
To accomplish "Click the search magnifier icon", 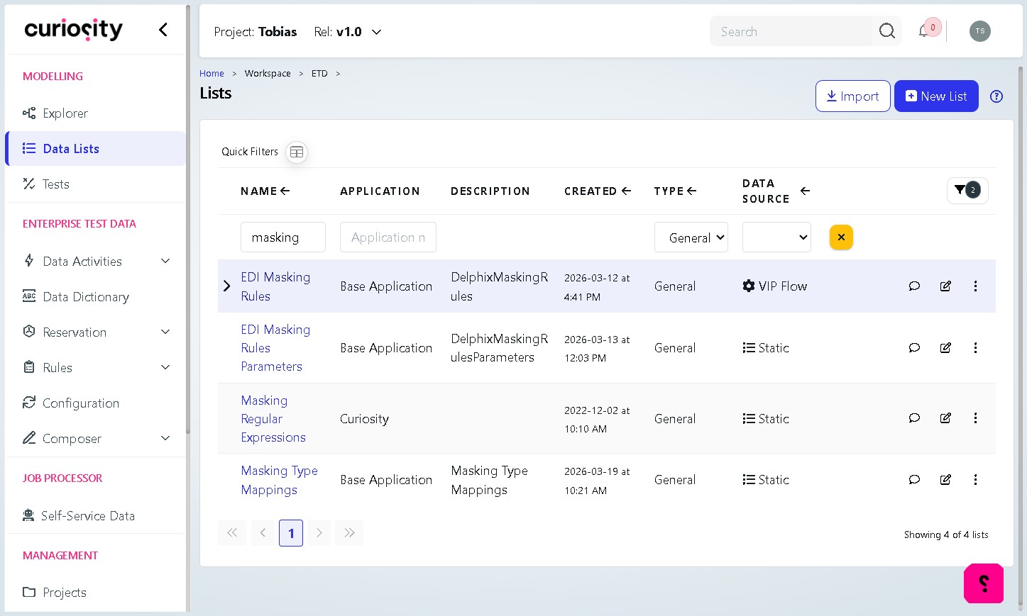I will [x=886, y=31].
